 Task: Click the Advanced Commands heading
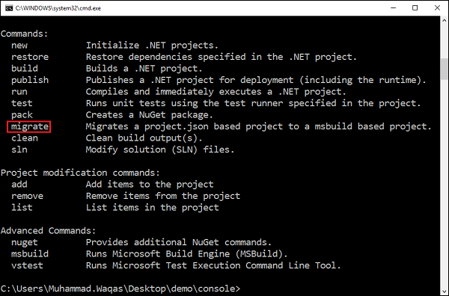coord(48,230)
